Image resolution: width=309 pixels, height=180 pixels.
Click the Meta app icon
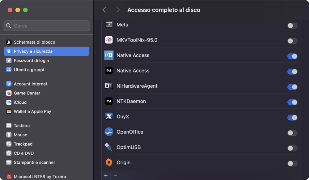coord(109,25)
